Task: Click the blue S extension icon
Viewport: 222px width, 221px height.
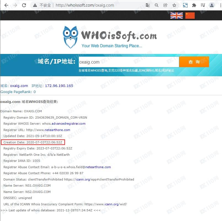Action: pyautogui.click(x=185, y=6)
